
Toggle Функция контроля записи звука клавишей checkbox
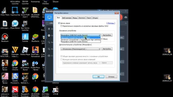[x=61, y=59]
